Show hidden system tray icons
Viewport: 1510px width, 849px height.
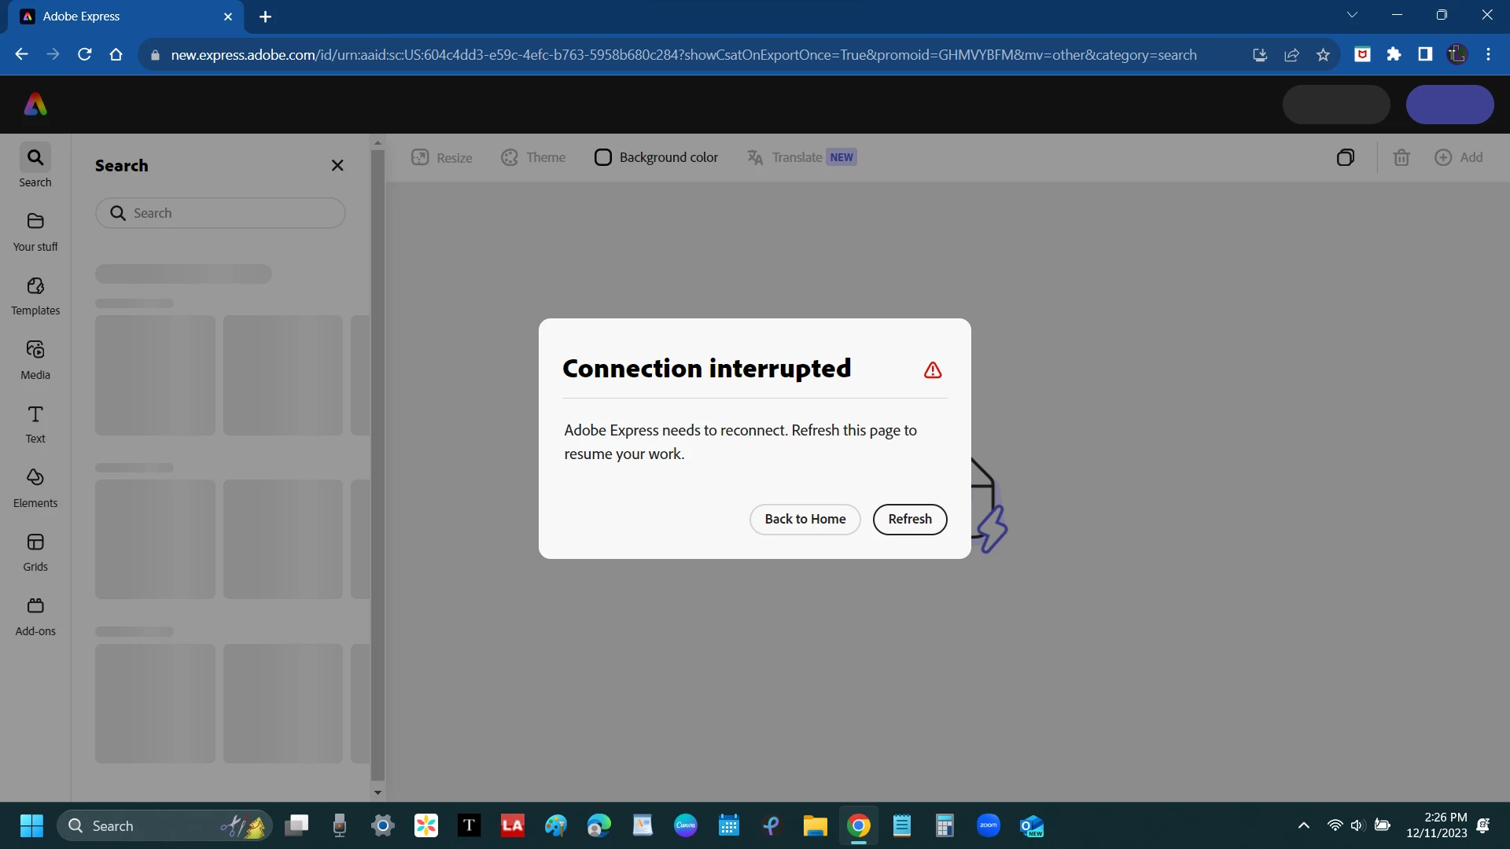(1304, 826)
